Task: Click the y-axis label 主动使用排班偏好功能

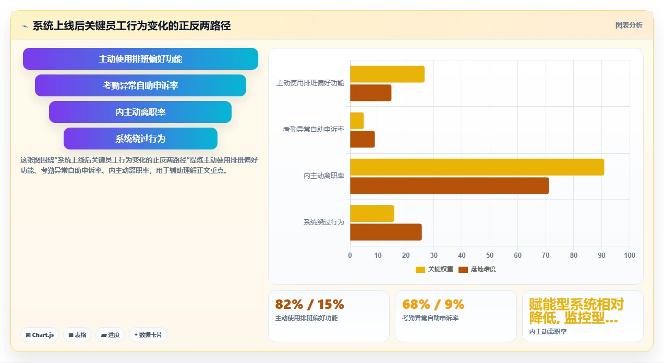Action: click(310, 83)
